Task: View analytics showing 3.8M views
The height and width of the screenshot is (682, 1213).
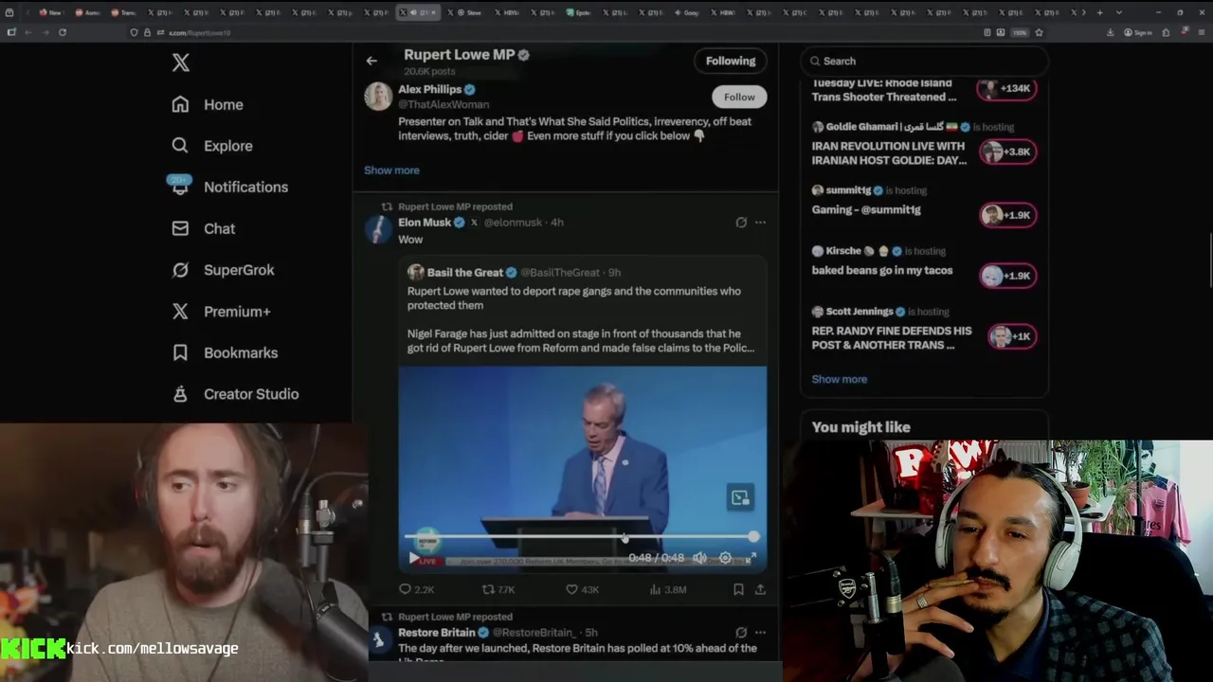Action: click(667, 589)
